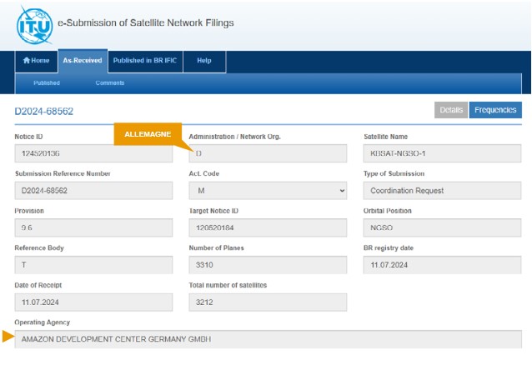Expand the Act. Code dropdown

268,191
